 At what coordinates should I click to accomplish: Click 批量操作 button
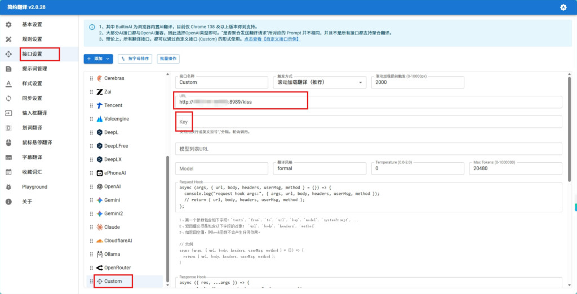click(168, 59)
